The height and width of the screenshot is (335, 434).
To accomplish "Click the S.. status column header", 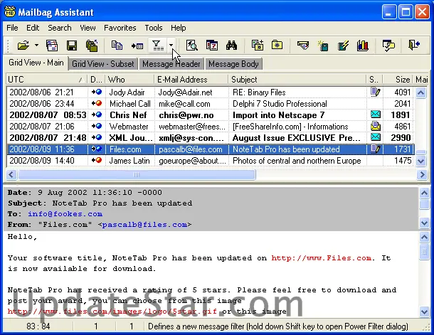I will click(374, 80).
